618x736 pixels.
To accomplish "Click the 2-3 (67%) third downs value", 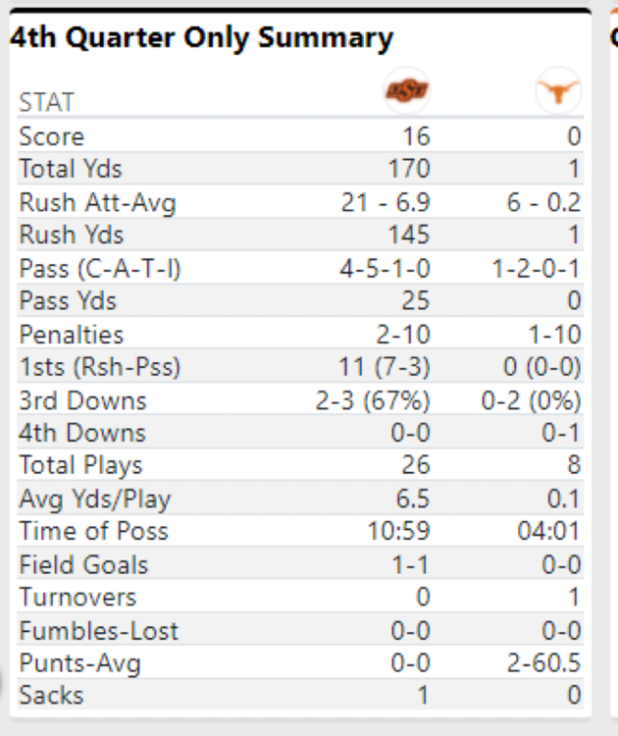I will click(x=373, y=400).
